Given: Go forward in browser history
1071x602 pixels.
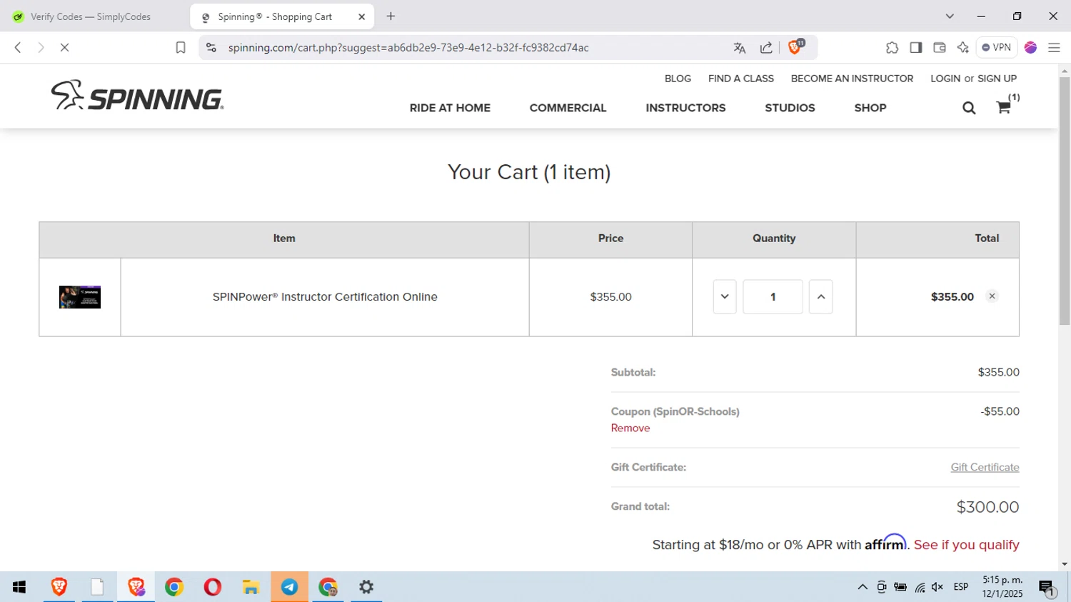Looking at the screenshot, I should [41, 47].
